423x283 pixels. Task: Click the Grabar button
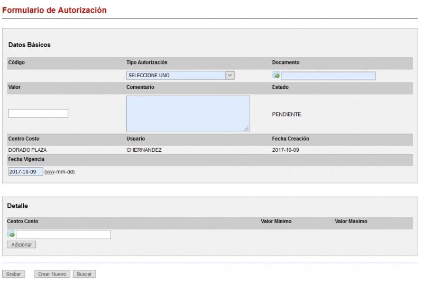point(14,274)
